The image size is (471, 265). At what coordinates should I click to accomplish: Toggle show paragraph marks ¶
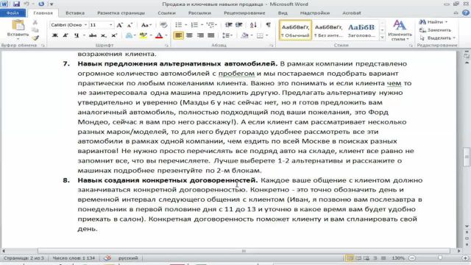tap(268, 25)
